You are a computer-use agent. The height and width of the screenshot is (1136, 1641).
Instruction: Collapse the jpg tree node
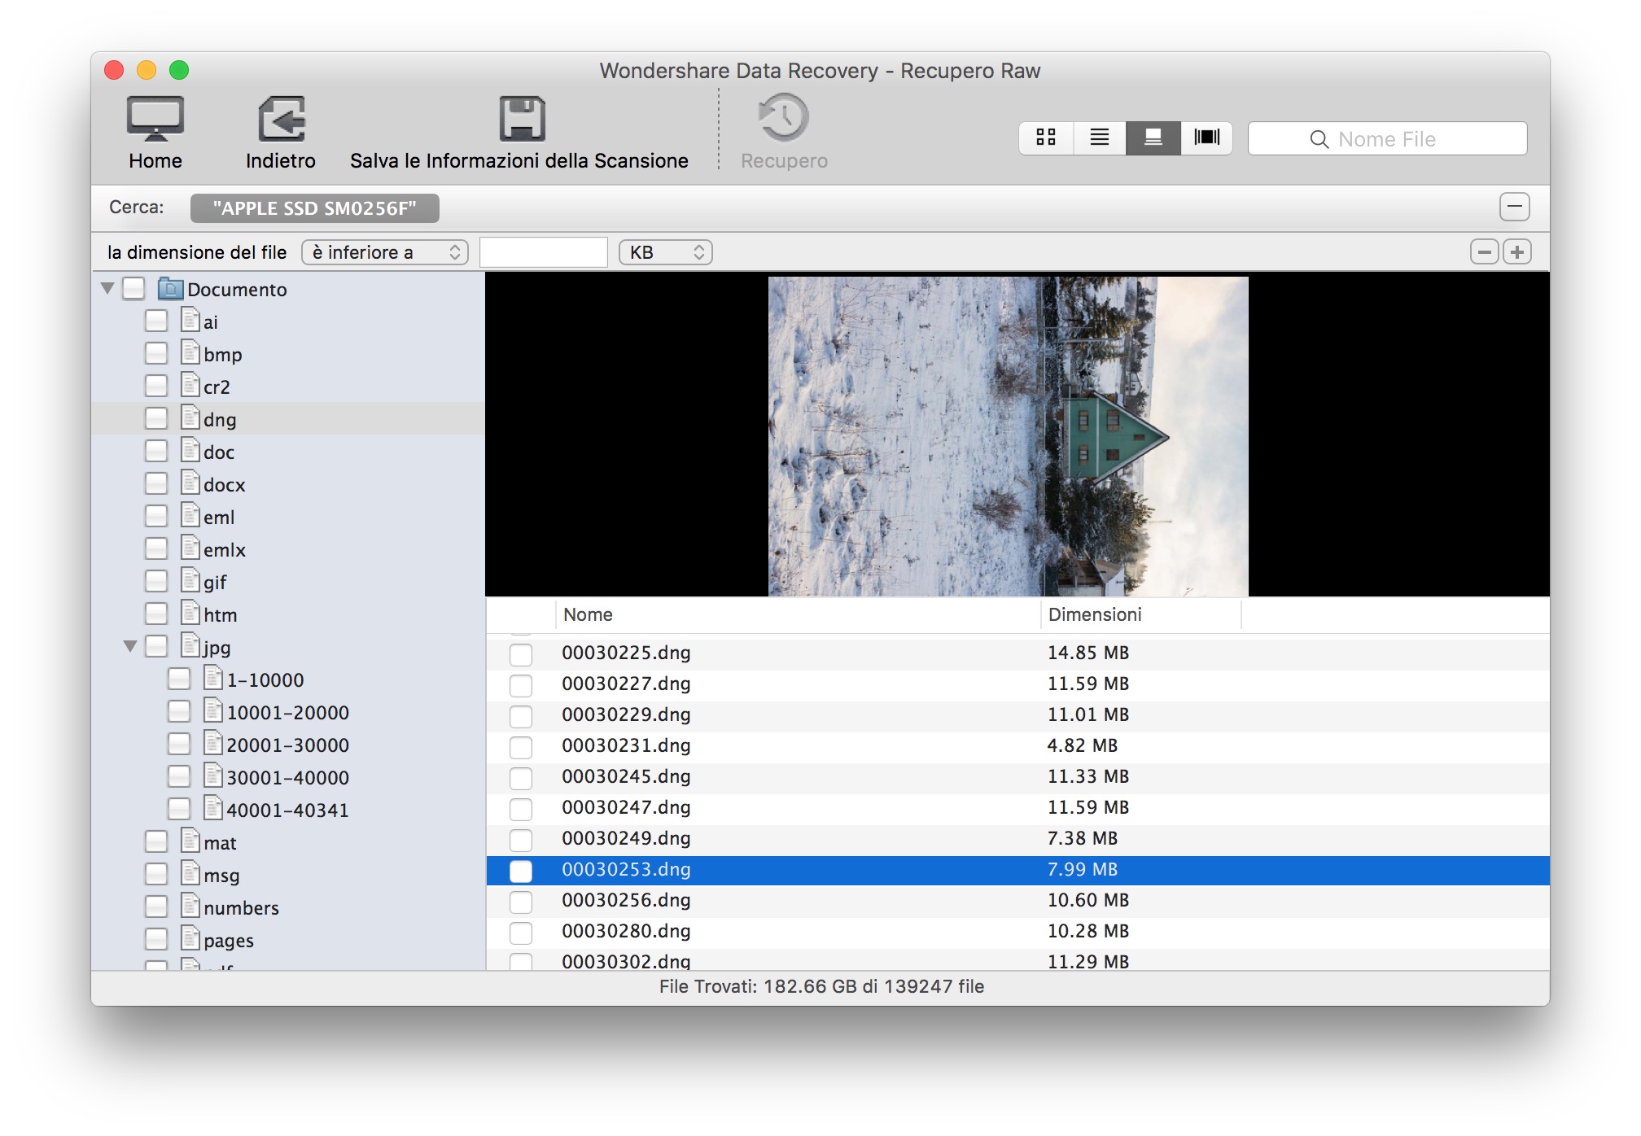(130, 647)
